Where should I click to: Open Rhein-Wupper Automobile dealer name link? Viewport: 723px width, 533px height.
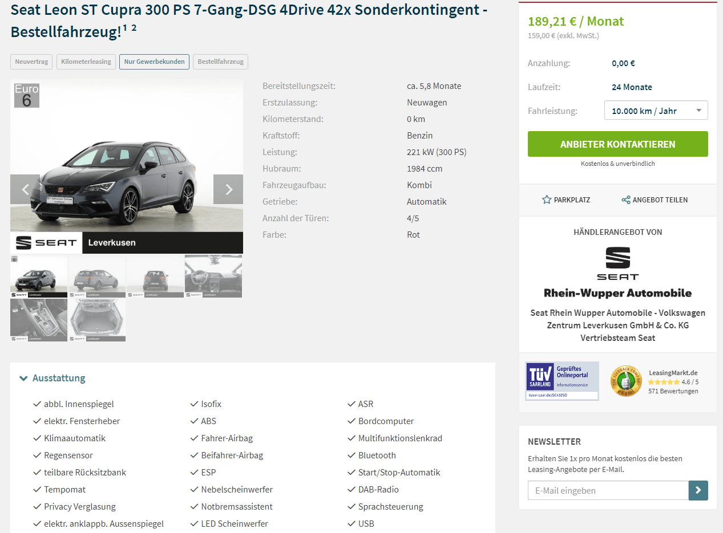click(x=618, y=293)
